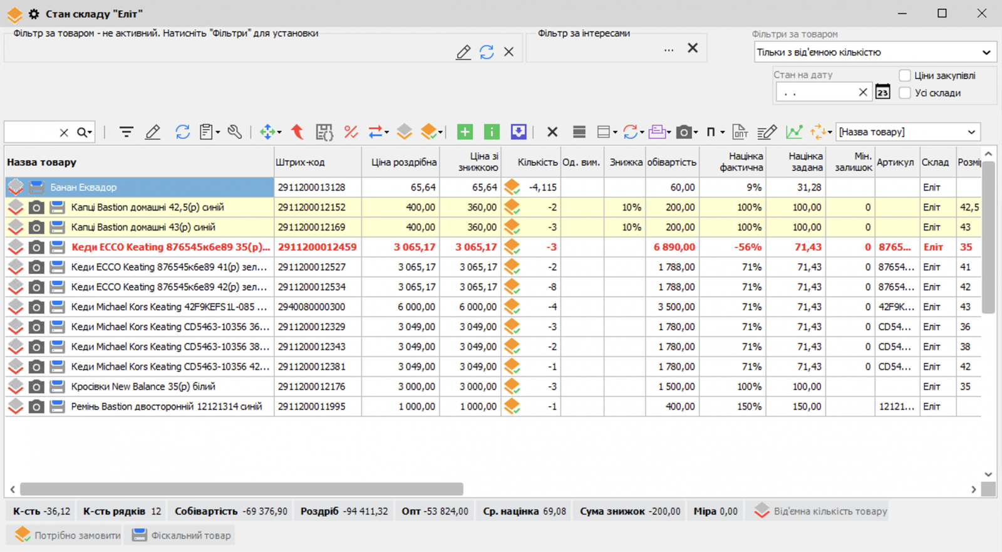The image size is (1002, 552).
Task: Click the filter lines icon in toolbar
Action: 126,132
